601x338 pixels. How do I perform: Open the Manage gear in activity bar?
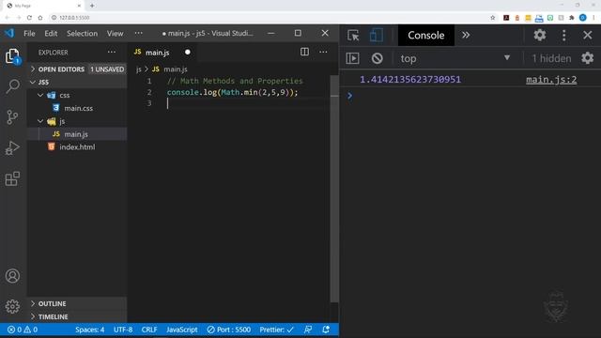coord(12,307)
